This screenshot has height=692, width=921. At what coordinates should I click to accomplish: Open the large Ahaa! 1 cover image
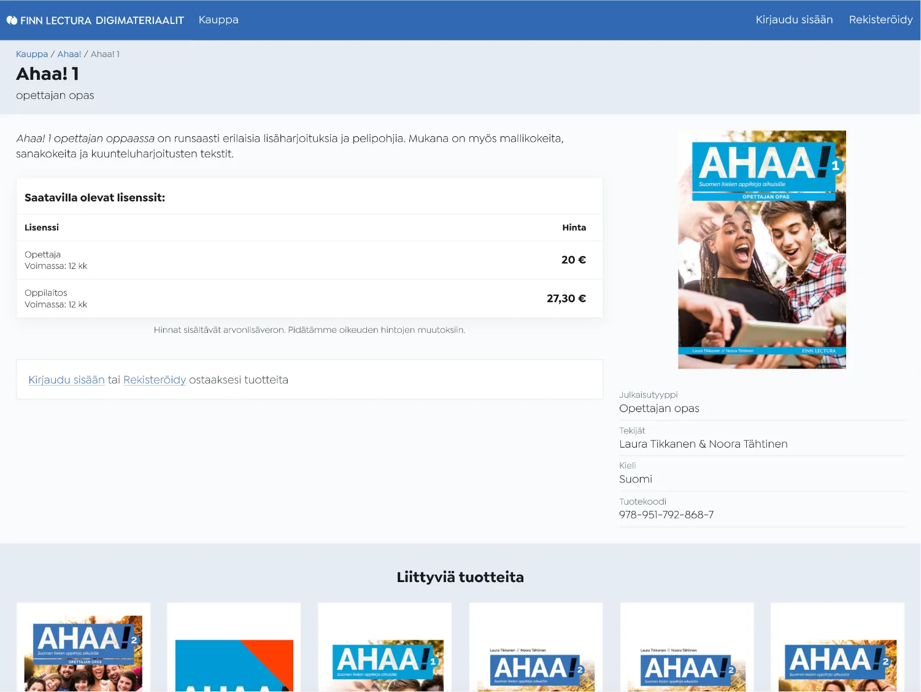click(761, 249)
